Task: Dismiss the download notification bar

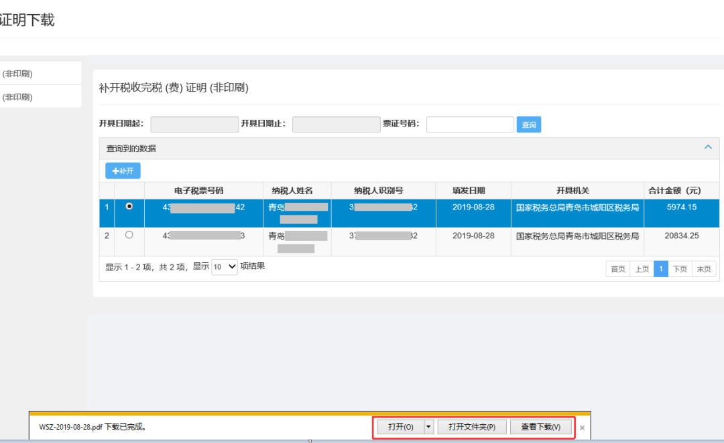Action: click(581, 427)
